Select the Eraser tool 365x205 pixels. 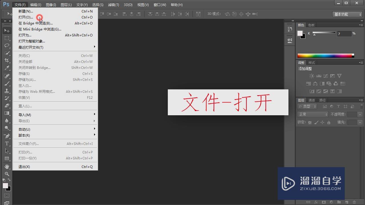[7, 106]
